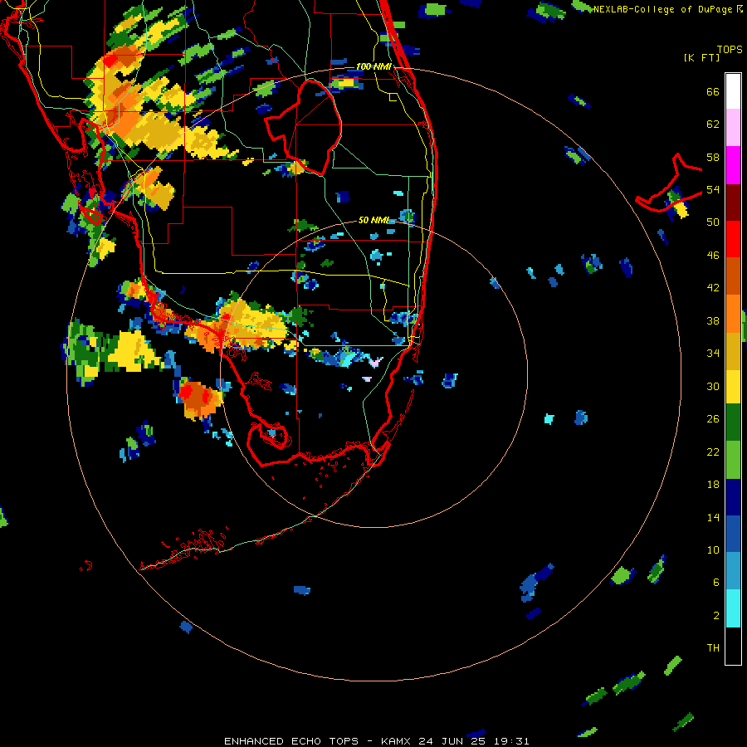Pick the yellow legend swatch
747x747 pixels.
point(733,386)
